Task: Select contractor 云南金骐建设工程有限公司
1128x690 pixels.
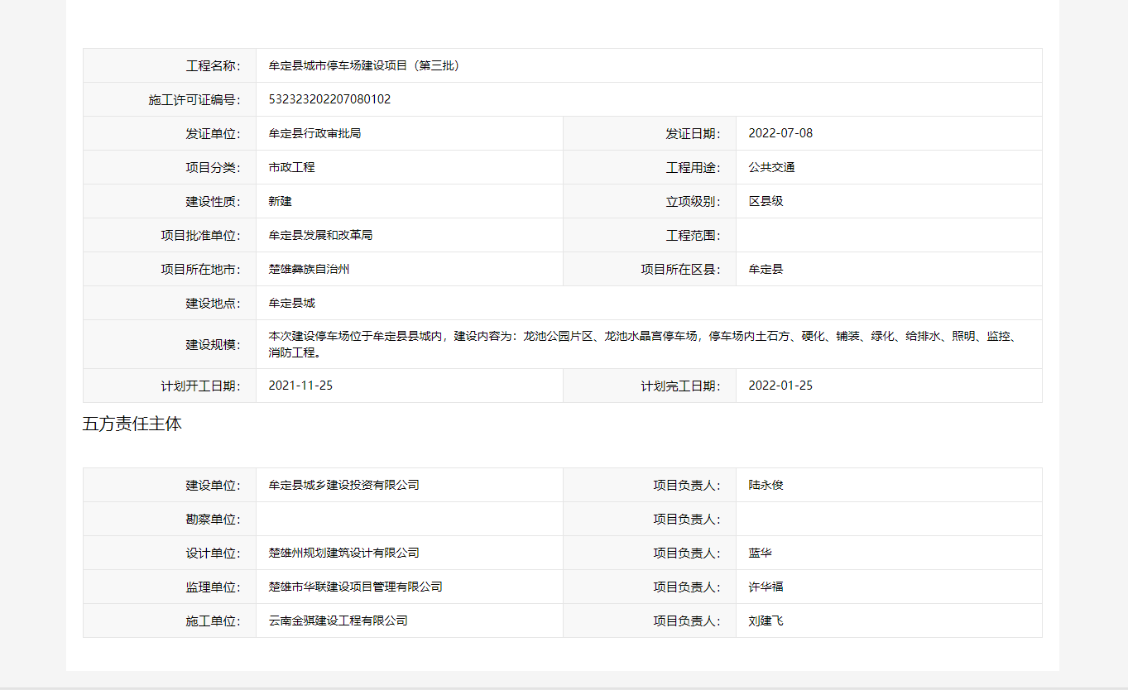Action: 338,621
